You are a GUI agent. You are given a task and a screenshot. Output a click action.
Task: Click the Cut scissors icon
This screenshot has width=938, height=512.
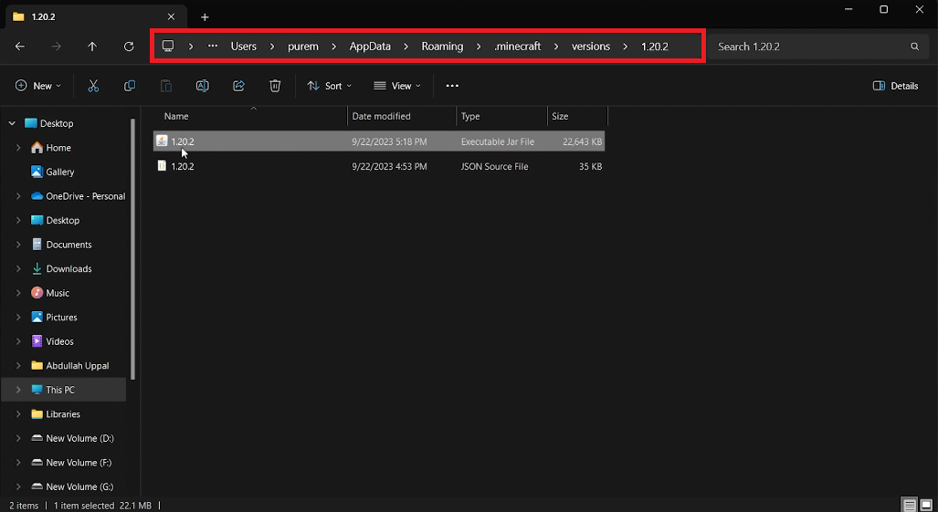click(93, 86)
